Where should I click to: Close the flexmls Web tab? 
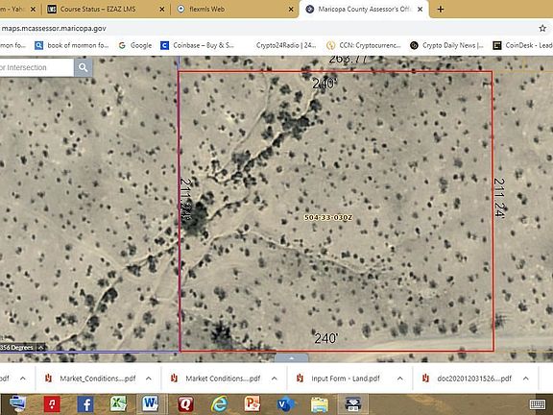click(x=291, y=10)
